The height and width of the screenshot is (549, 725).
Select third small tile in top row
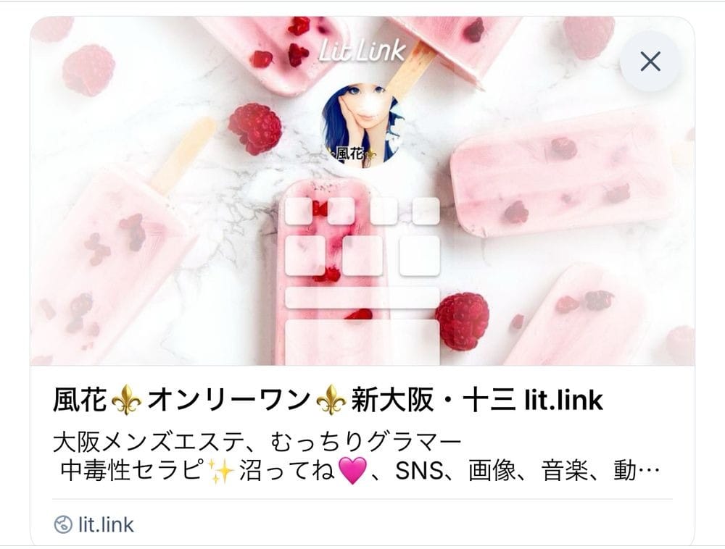(384, 211)
